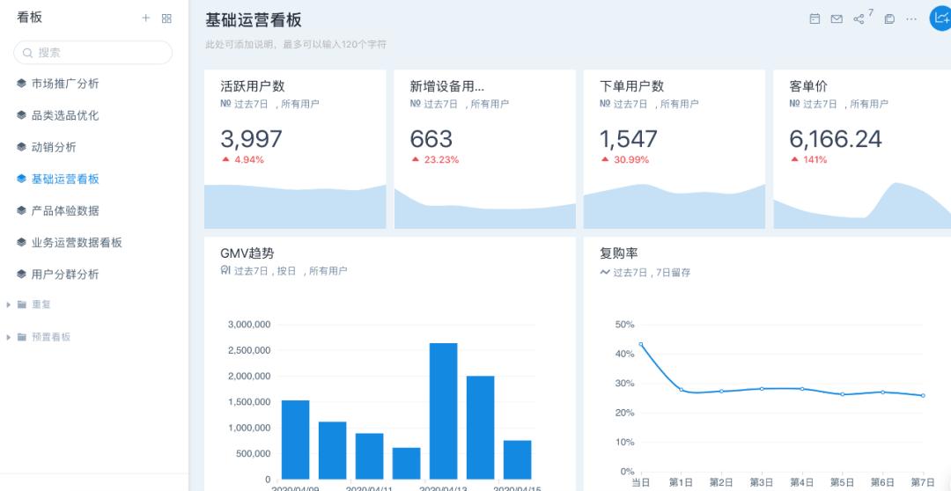Select 动销分析 in the sidebar
This screenshot has width=951, height=491.
pyautogui.click(x=54, y=147)
